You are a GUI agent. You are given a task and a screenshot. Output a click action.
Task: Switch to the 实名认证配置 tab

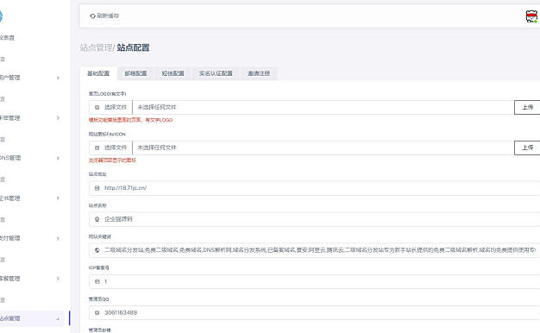216,73
